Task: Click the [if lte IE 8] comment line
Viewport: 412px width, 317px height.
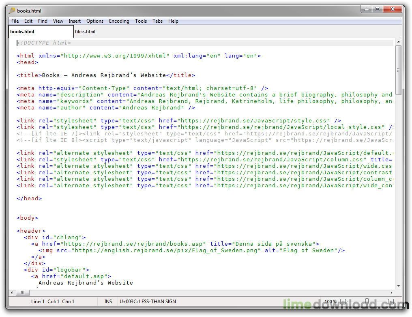Action: pyautogui.click(x=205, y=140)
